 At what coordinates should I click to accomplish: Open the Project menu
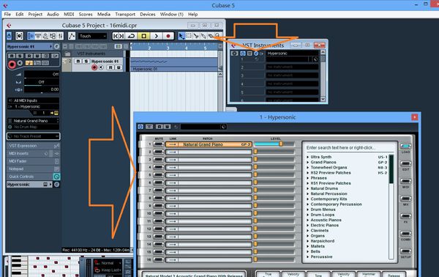point(35,15)
